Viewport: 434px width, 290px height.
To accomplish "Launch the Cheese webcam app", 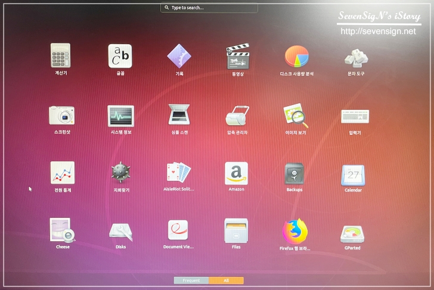I will click(x=62, y=230).
